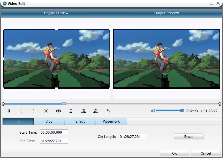
Task: Click the Reset button
Action: coord(189,136)
